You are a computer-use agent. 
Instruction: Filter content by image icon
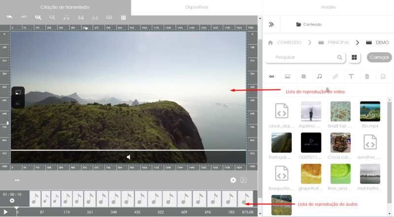tap(288, 76)
